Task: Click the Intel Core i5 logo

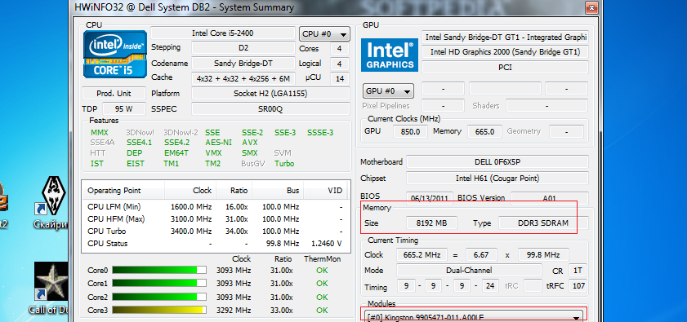Action: (115, 55)
